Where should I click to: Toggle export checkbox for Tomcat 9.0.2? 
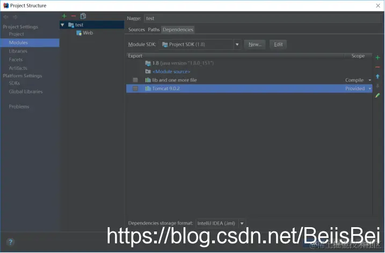click(x=135, y=89)
